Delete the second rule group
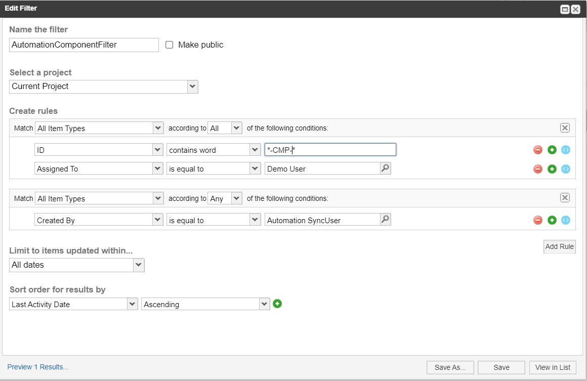 tap(565, 198)
